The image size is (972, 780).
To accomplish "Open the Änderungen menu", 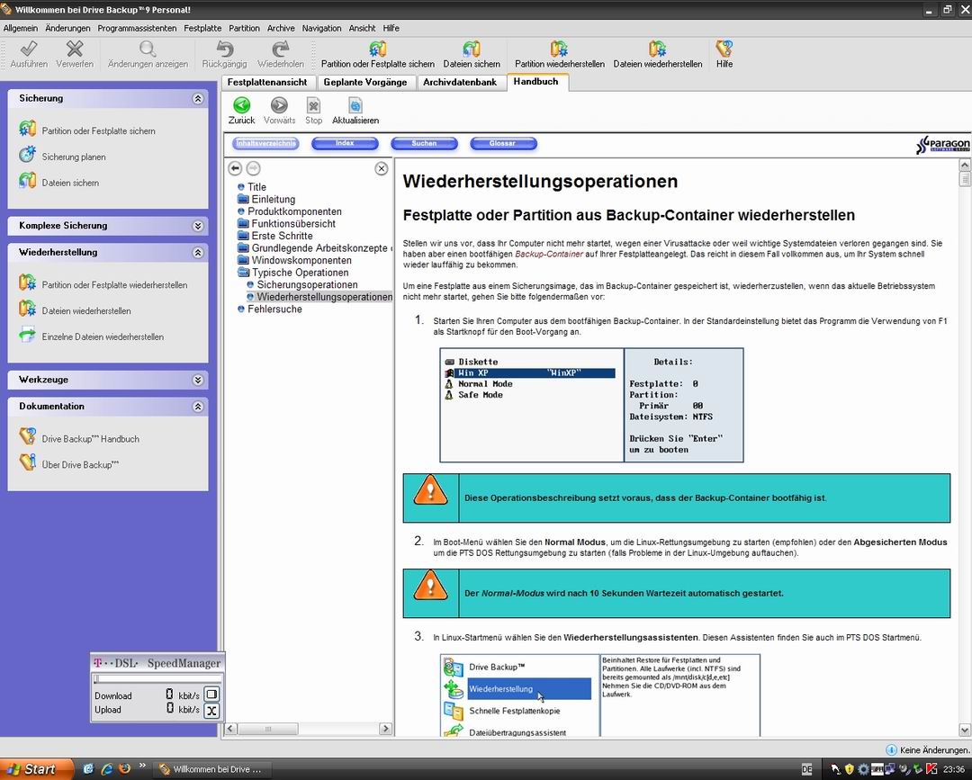I will point(67,28).
